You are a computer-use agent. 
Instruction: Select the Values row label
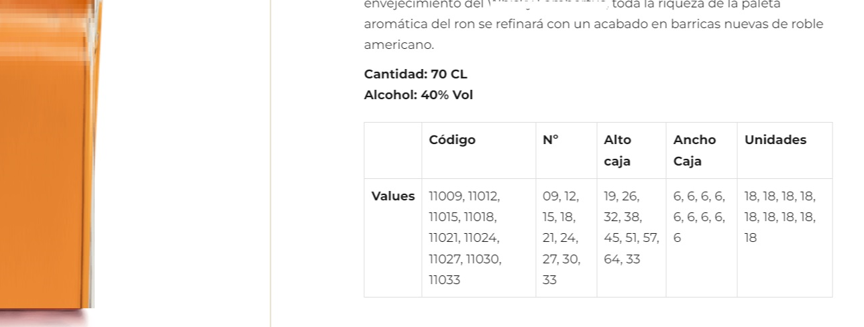393,196
